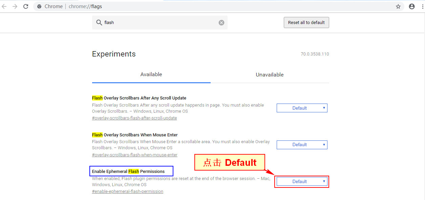Viewport: 425px width, 200px height.
Task: Click the Experiments heading
Action: 114,54
